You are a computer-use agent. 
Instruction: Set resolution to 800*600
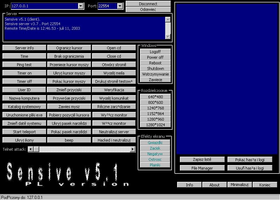[x=155, y=102]
